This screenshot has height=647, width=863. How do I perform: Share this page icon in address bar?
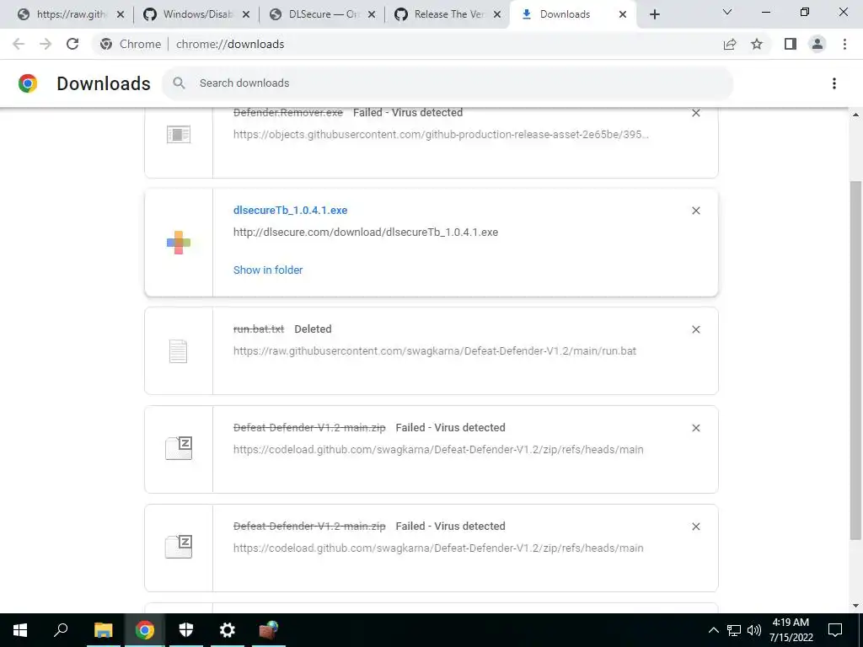tap(730, 44)
